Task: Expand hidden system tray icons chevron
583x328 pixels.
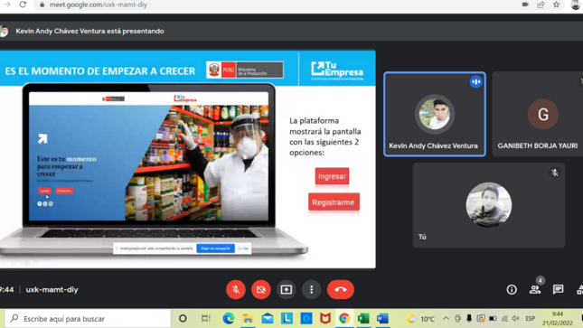Action: click(446, 319)
